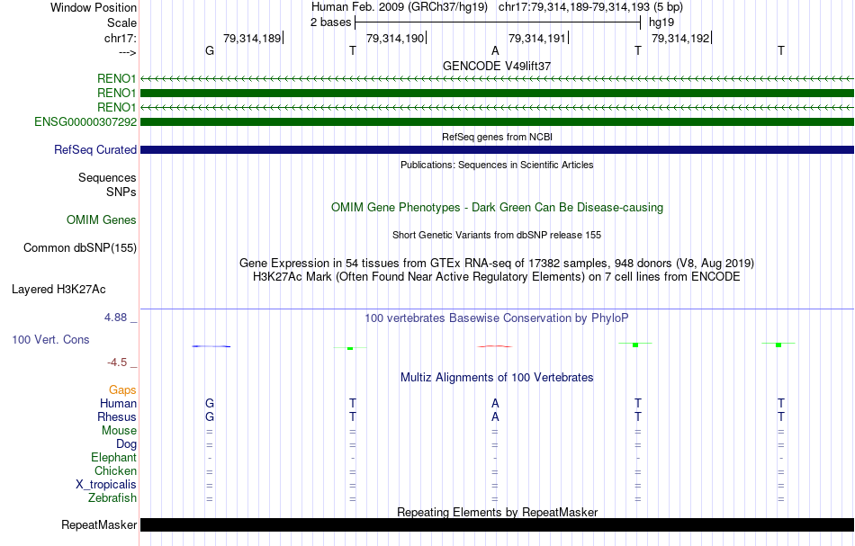This screenshot has width=855, height=546.
Task: Select the Human alignment row label
Action: pos(118,403)
